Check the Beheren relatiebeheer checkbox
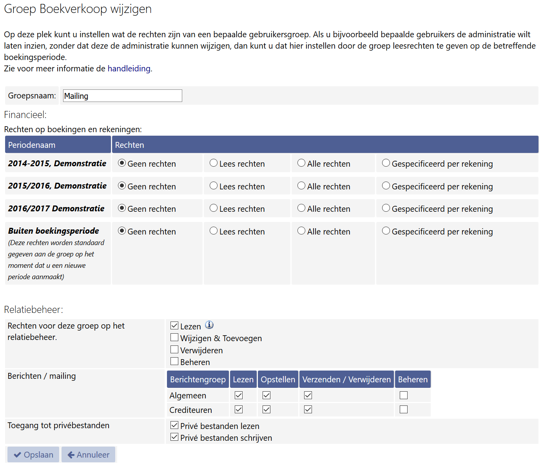Screen dimensions: 542x467 click(x=174, y=362)
